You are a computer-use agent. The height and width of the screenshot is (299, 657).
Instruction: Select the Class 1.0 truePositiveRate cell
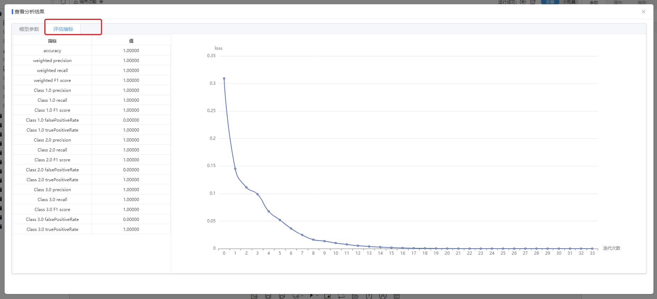[52, 130]
